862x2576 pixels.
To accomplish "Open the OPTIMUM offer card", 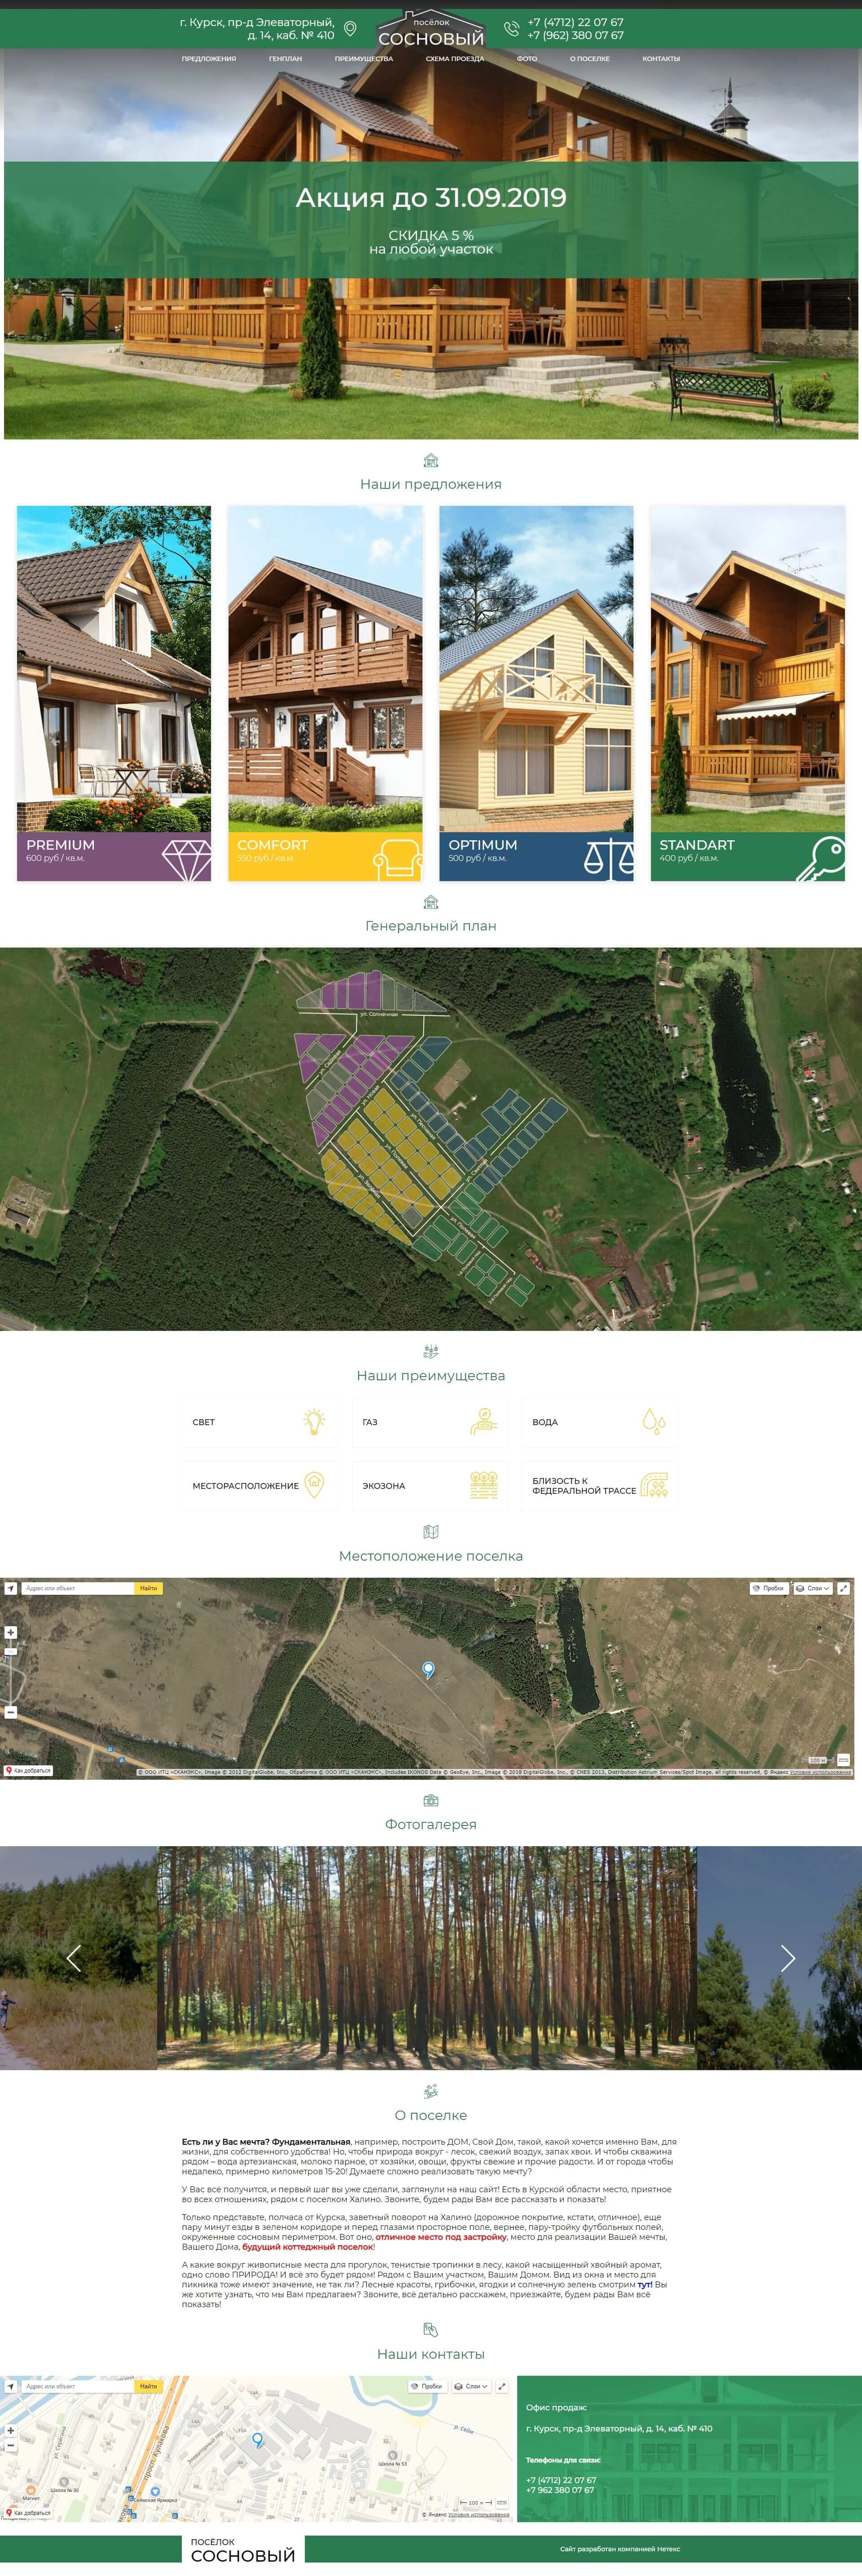I will click(536, 693).
